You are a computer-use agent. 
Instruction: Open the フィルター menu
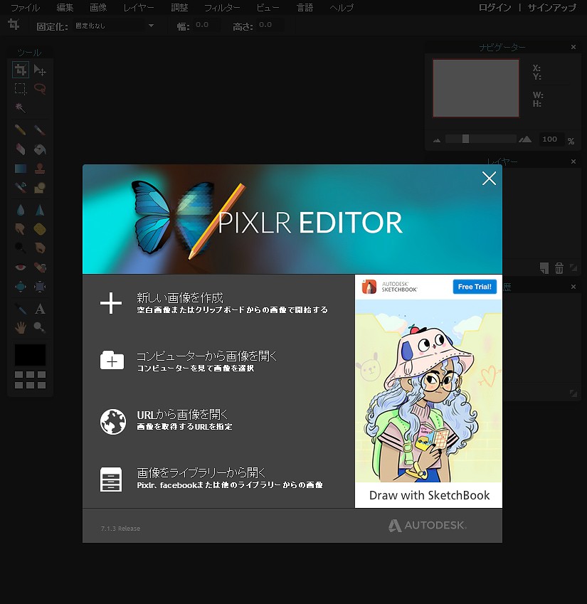pyautogui.click(x=222, y=8)
